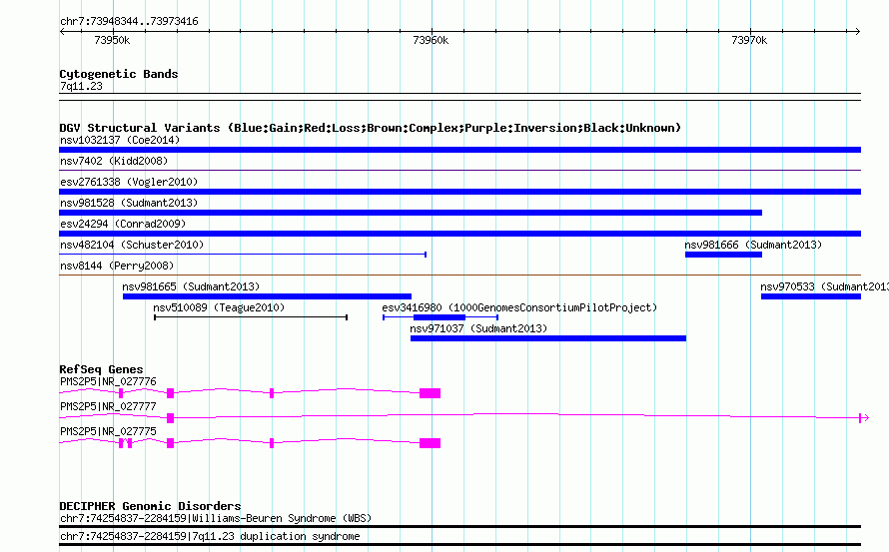The width and height of the screenshot is (889, 552).
Task: Click the PMS2P5|NR_027776 last exon block
Action: pyautogui.click(x=430, y=393)
